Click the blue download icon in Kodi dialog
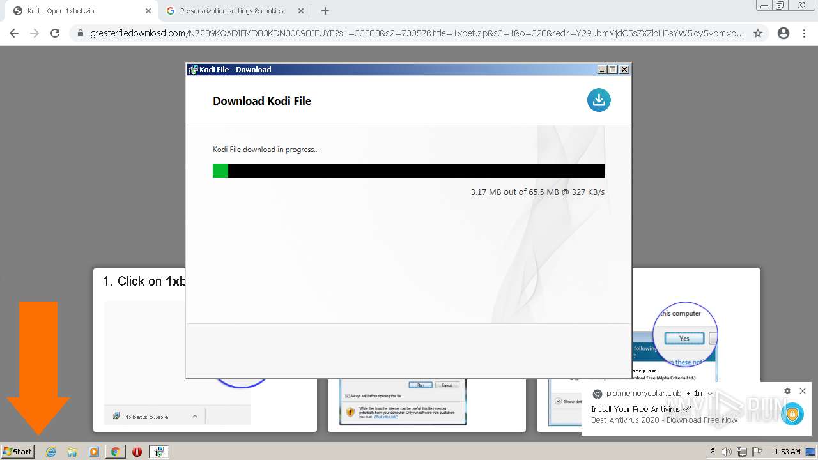Image resolution: width=818 pixels, height=460 pixels. point(599,100)
